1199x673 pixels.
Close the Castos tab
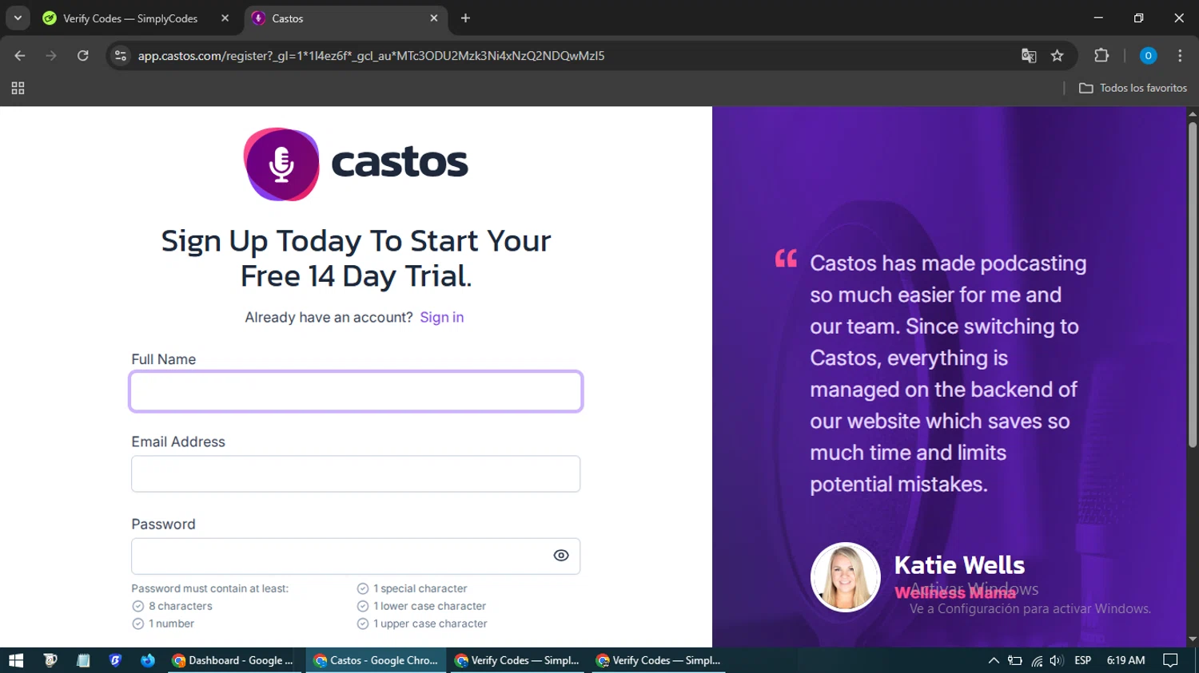(x=434, y=18)
